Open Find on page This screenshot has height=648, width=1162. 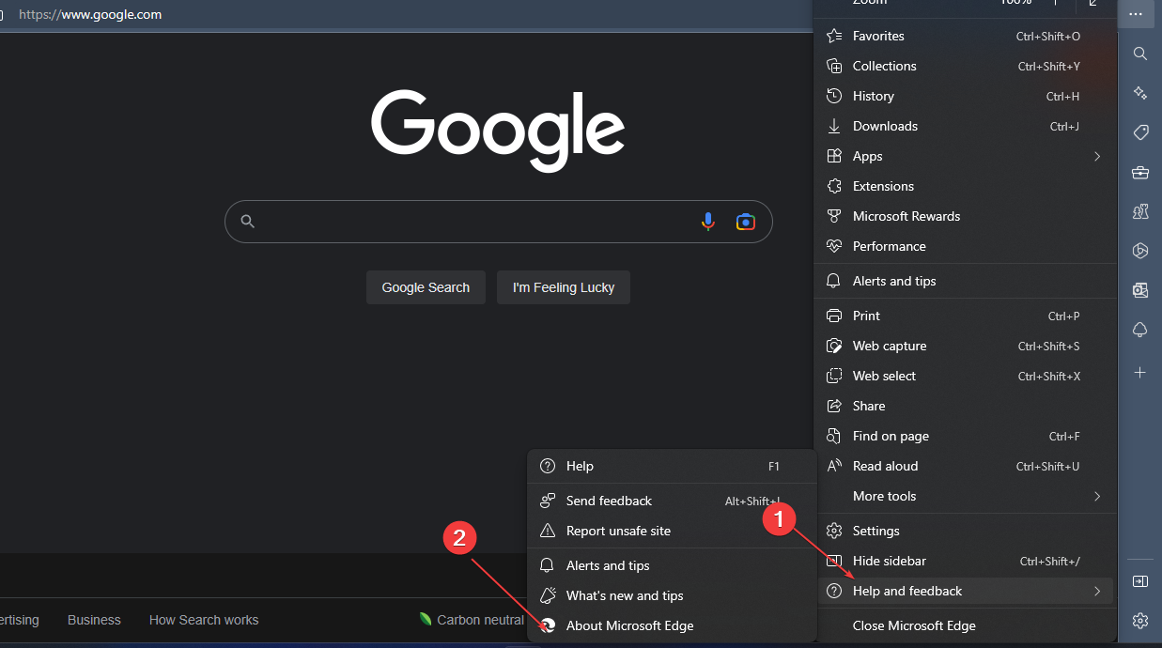[965, 436]
